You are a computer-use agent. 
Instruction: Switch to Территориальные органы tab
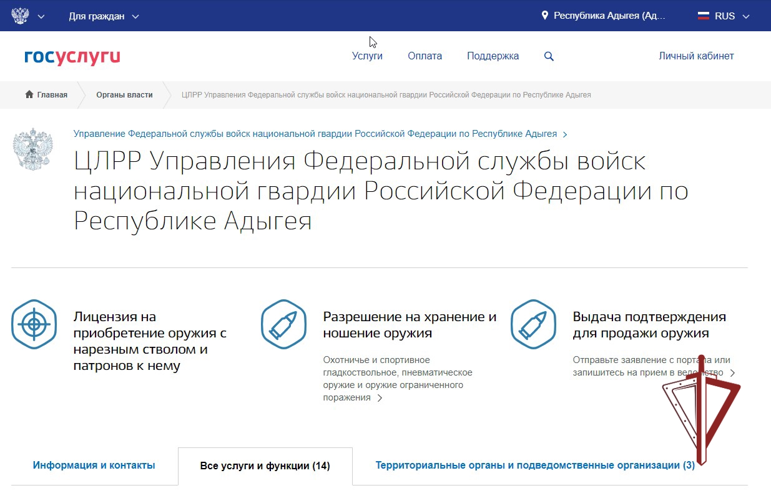535,466
